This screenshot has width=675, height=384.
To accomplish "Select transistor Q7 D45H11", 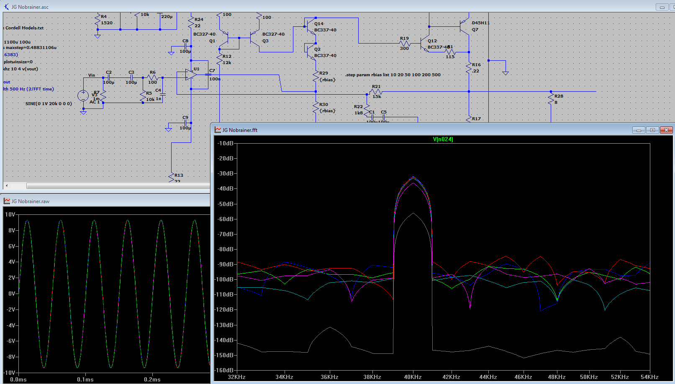I will [x=465, y=26].
